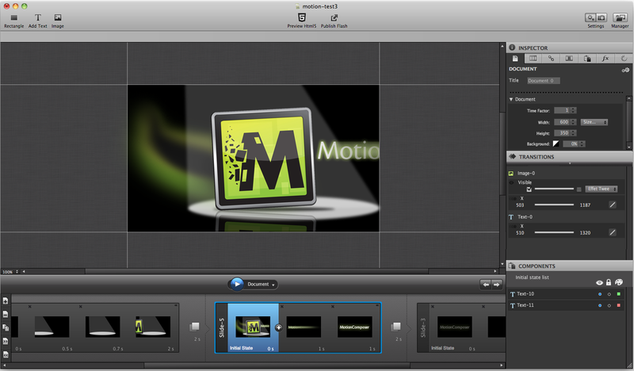Open the fx effects inspector tab
Viewport: 634px width, 371px height.
point(605,59)
